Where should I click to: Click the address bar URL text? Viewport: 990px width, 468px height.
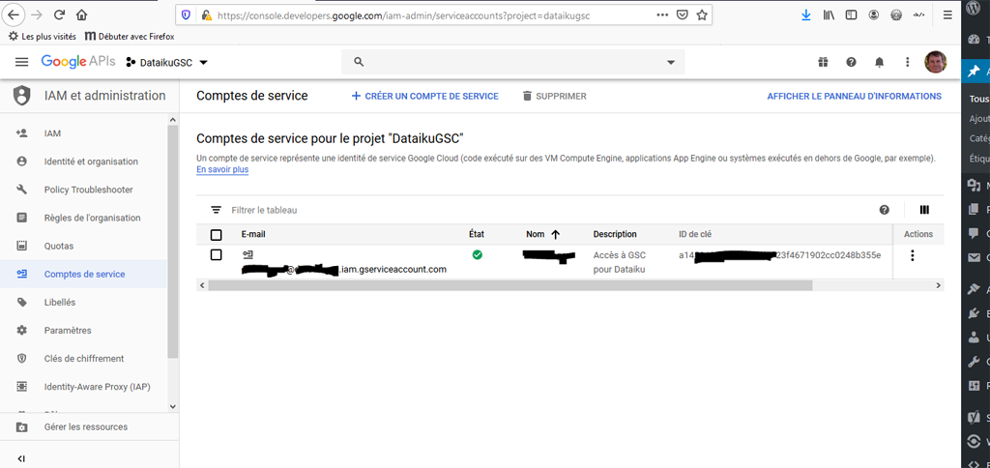click(x=403, y=15)
